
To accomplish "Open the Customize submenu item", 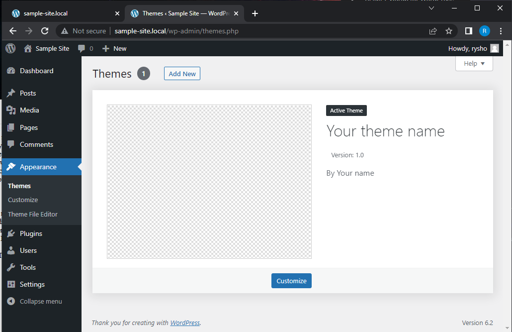I will (23, 200).
